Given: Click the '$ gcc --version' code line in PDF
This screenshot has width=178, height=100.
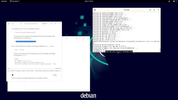Looking at the screenshot, I should click(x=19, y=50).
